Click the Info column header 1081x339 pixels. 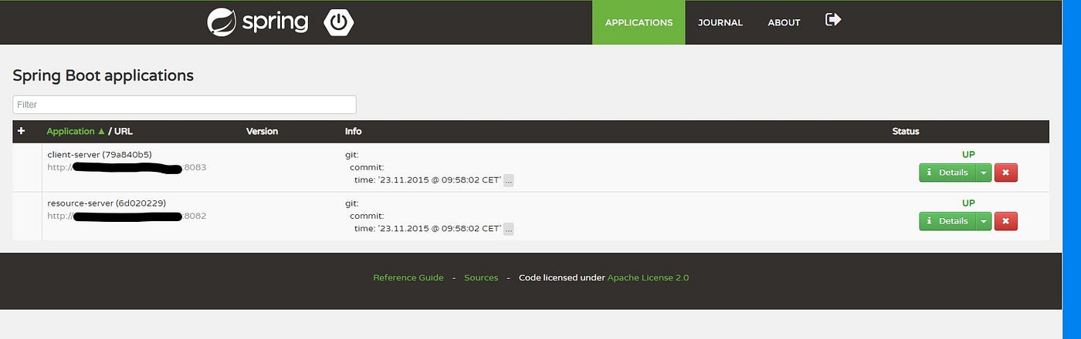point(353,131)
